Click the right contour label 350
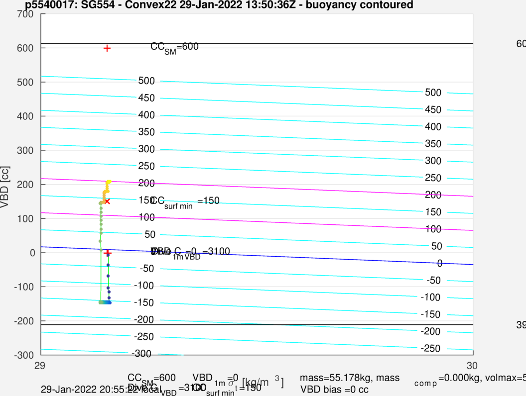 pos(433,144)
